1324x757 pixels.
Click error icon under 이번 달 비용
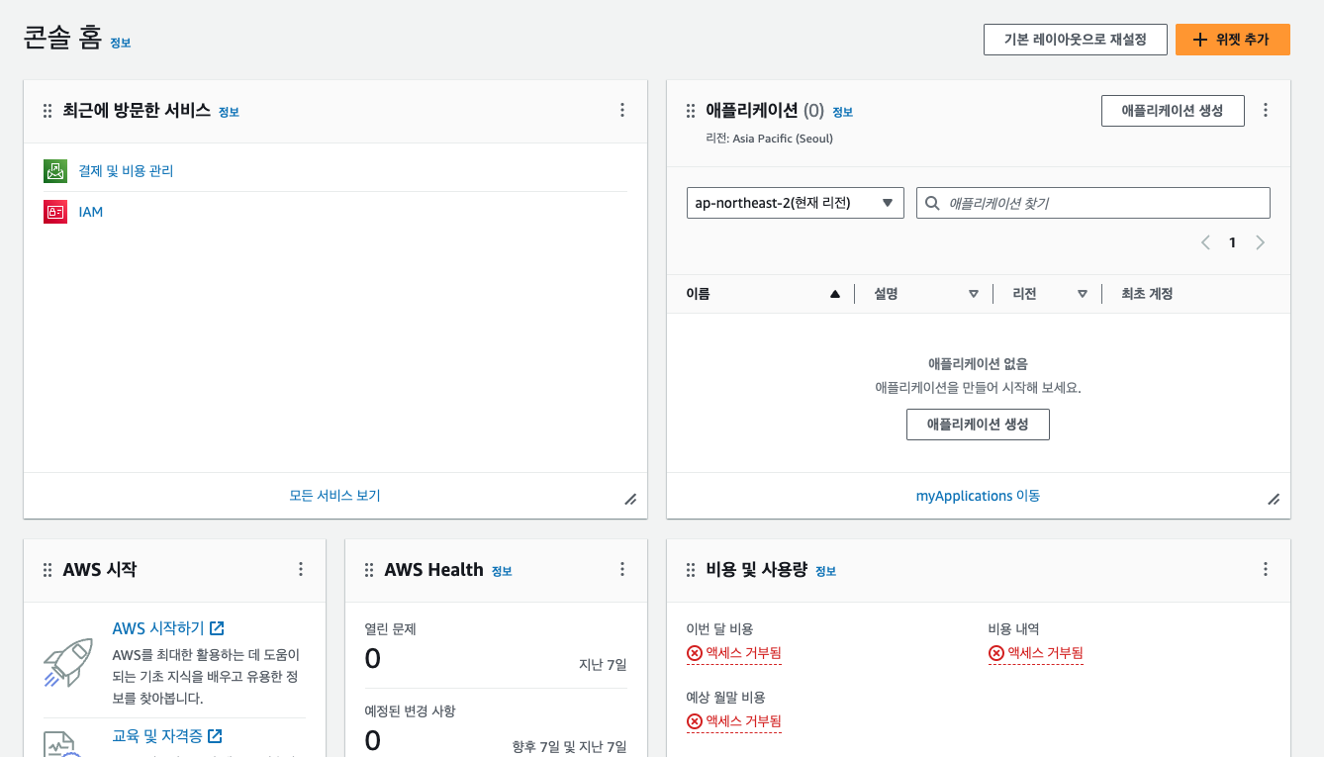tap(694, 653)
